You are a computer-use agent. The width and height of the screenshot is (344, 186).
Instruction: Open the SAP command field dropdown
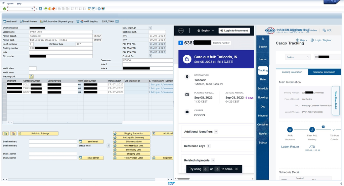33,9
